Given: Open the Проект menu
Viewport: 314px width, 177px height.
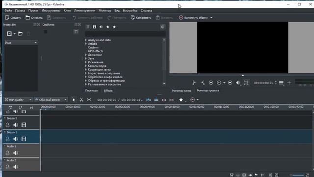Looking at the screenshot, I should [x=33, y=11].
